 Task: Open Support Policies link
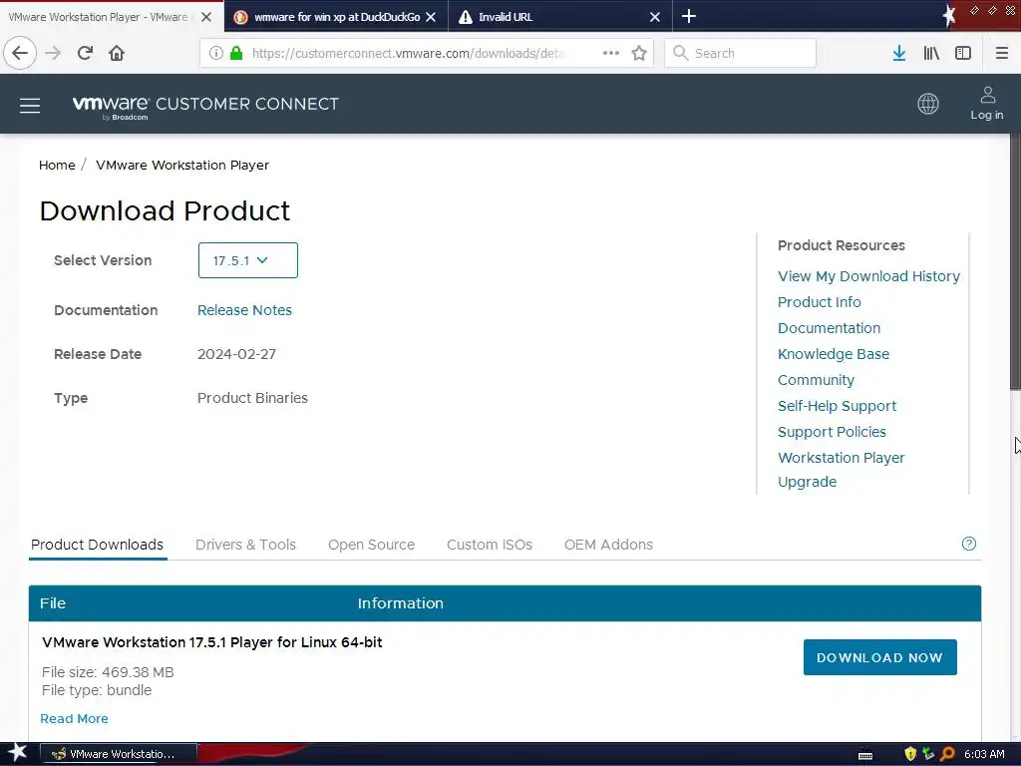832,433
